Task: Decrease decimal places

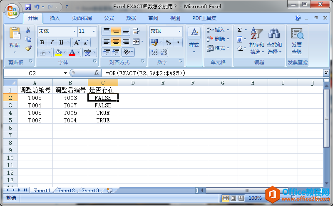Action: click(164, 52)
